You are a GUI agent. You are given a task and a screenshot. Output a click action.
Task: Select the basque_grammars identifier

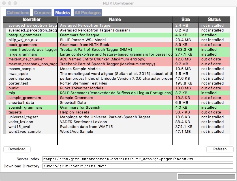25,35
